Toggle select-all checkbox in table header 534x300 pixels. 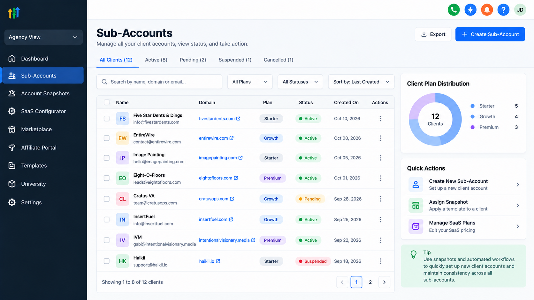tap(107, 102)
